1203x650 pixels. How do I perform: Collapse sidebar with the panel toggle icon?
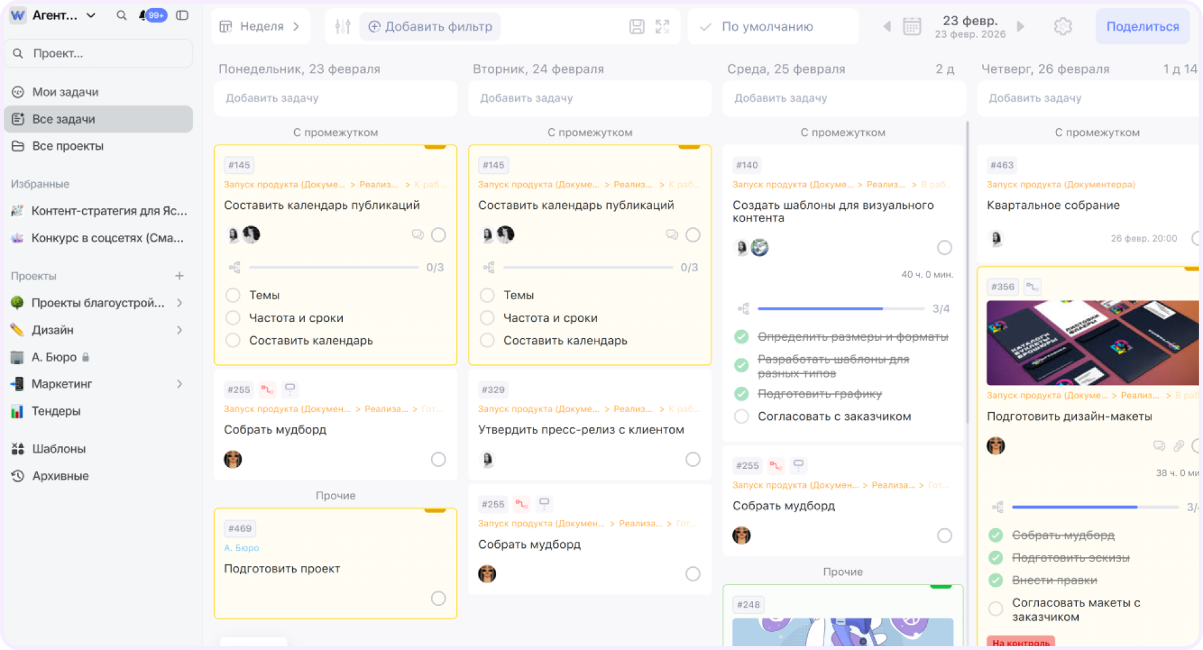pos(182,15)
